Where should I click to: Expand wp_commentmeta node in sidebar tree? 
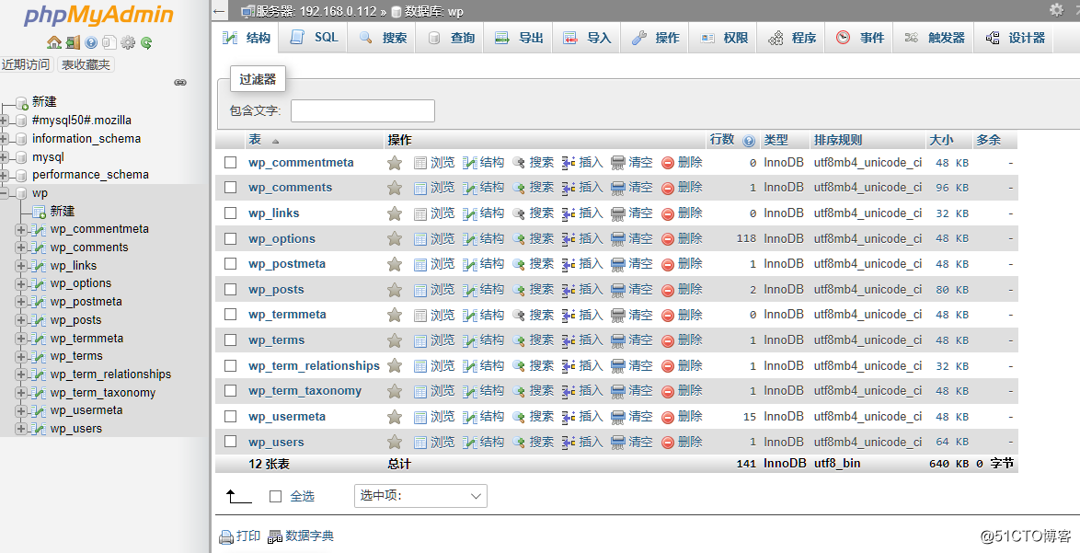(x=20, y=229)
